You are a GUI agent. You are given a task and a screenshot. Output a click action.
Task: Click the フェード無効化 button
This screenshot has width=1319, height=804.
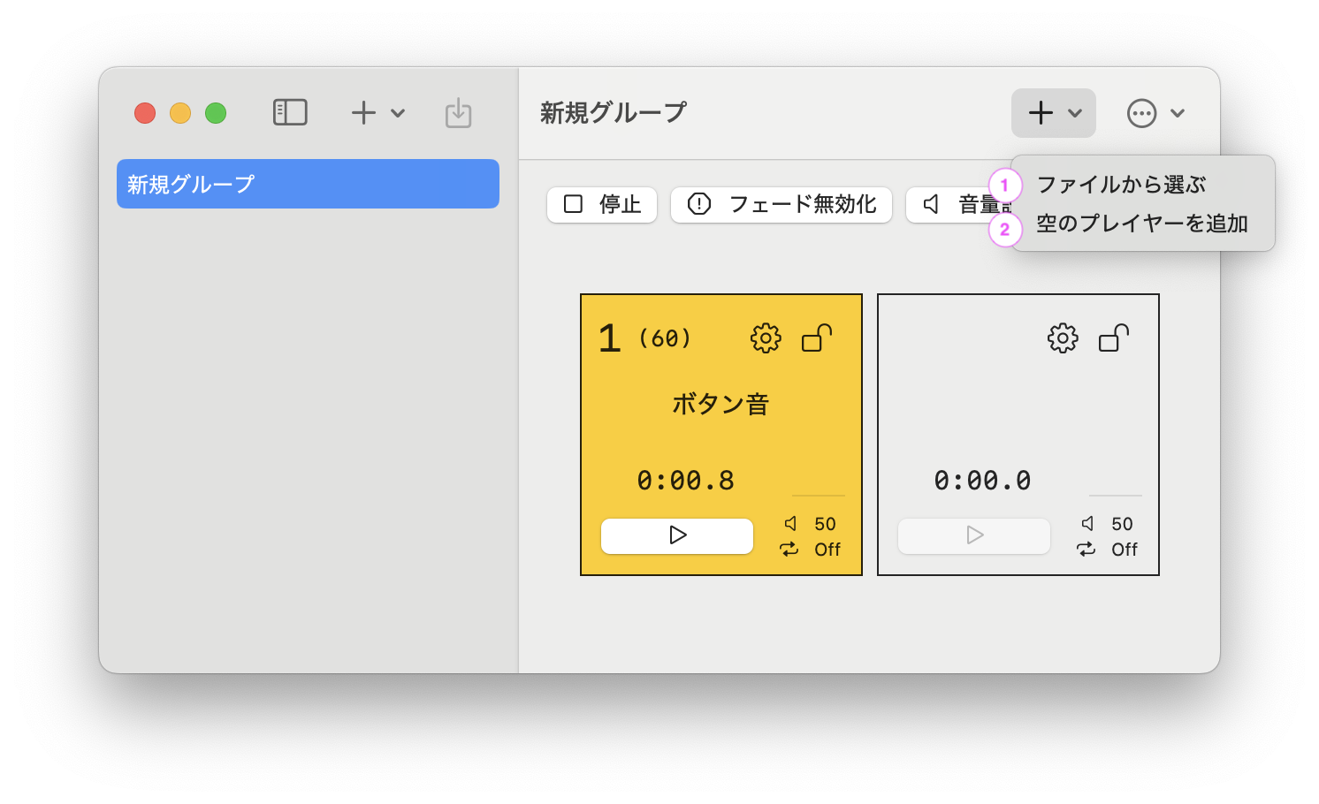781,204
